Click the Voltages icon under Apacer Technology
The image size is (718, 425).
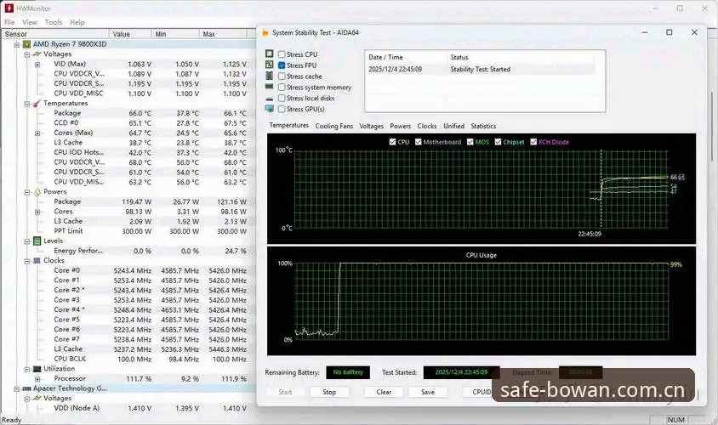pyautogui.click(x=37, y=398)
